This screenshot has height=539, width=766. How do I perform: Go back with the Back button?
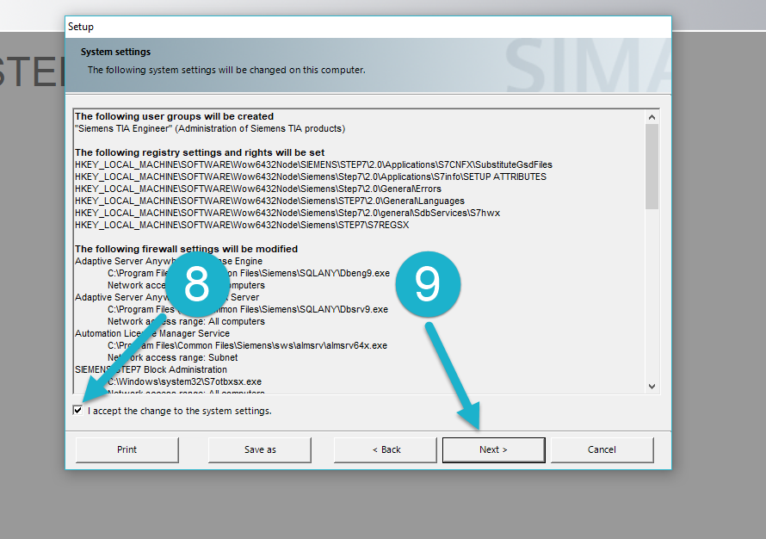point(386,449)
